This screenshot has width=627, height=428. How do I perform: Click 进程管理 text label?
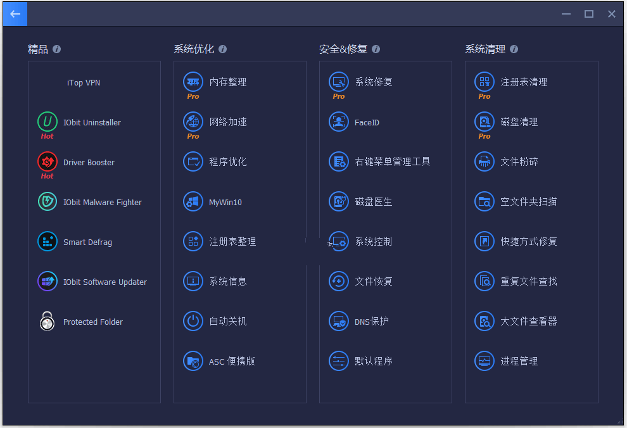[519, 362]
